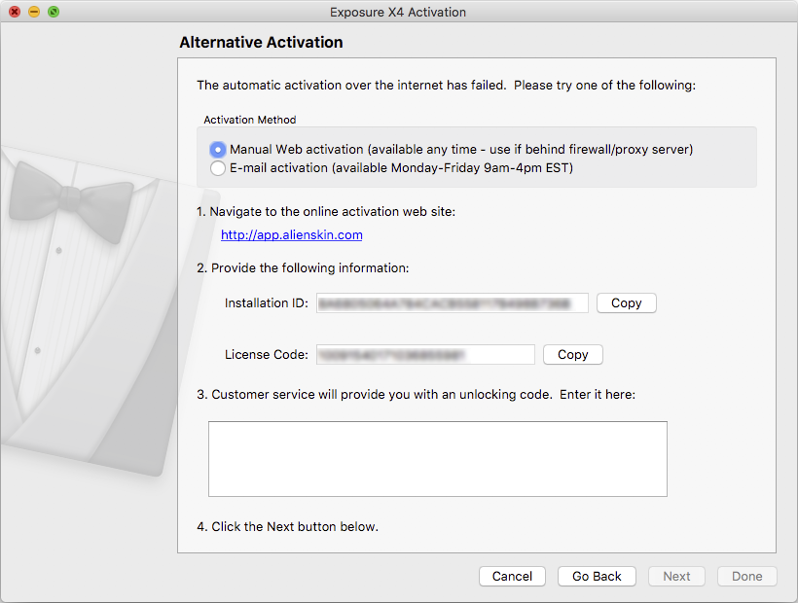Select E-mail activation radio button
Viewport: 798px width, 603px height.
tap(218, 168)
